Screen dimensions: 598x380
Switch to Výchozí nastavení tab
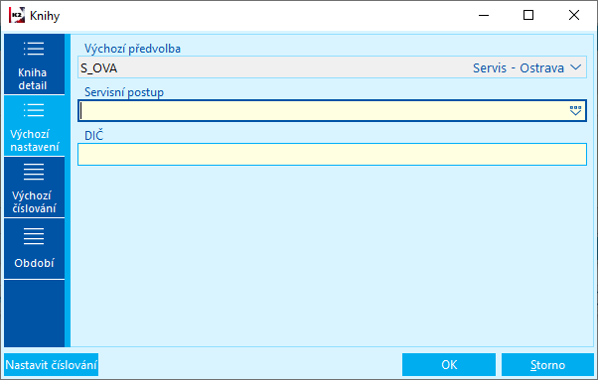click(x=35, y=126)
